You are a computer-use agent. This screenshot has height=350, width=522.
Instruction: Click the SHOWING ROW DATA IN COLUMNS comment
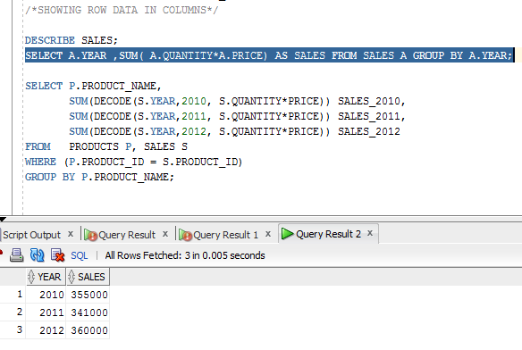click(122, 10)
